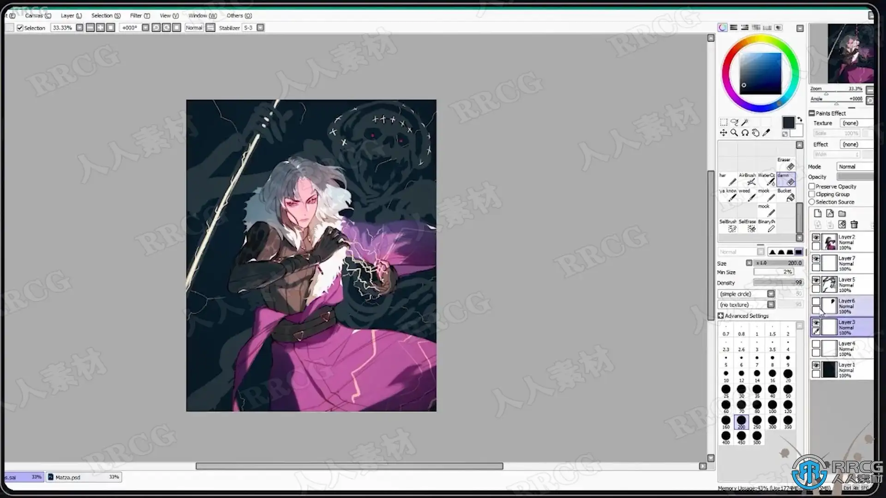
Task: Open the rotation angle dropdown in the toolbar
Action: click(145, 28)
